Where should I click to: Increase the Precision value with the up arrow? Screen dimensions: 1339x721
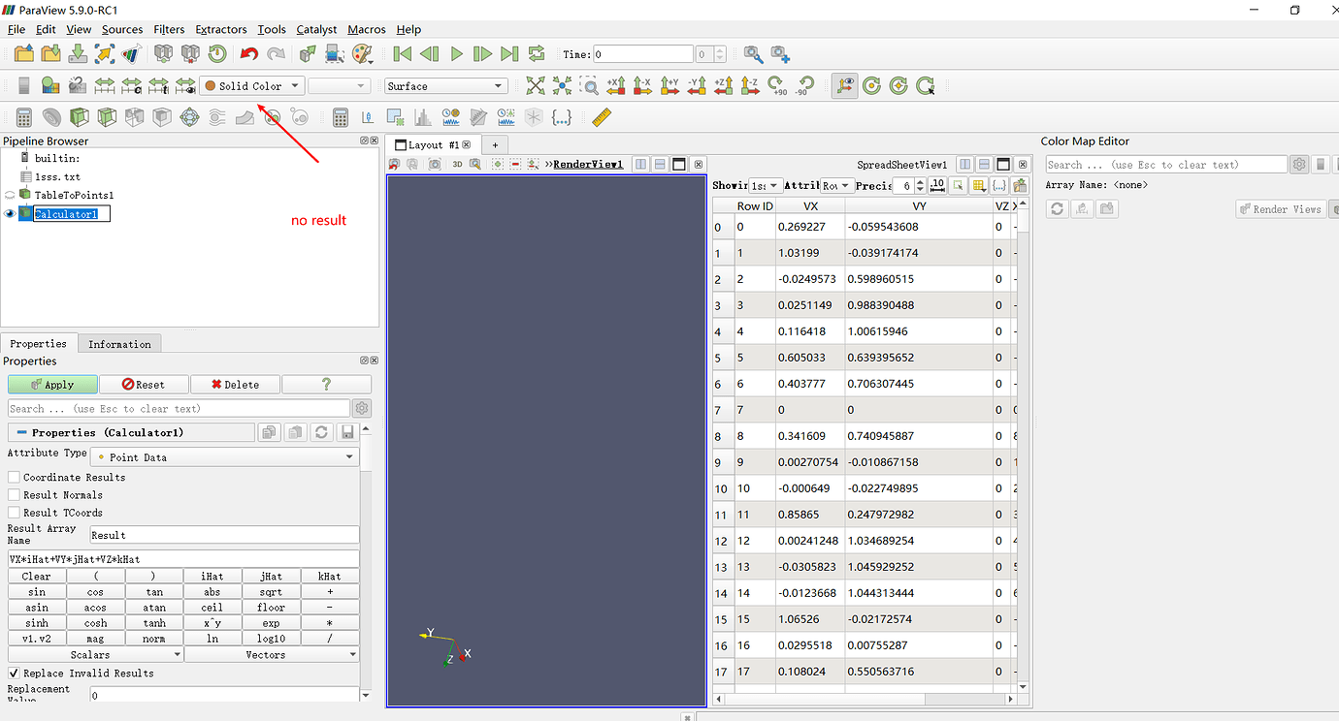[x=919, y=181]
